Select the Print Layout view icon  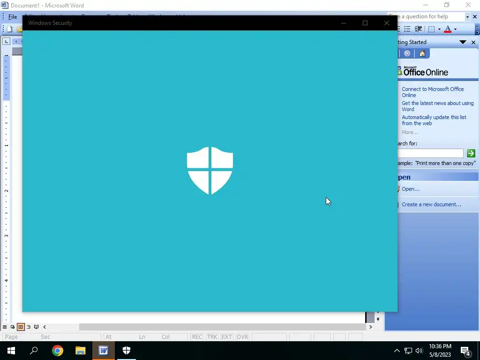(x=21, y=327)
